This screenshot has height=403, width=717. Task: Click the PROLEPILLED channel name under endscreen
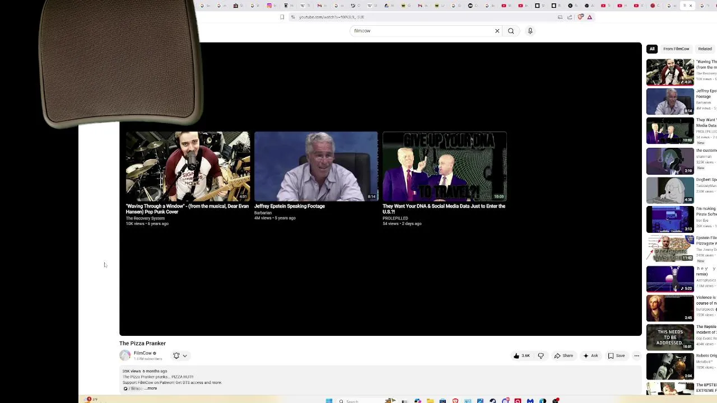coord(395,218)
